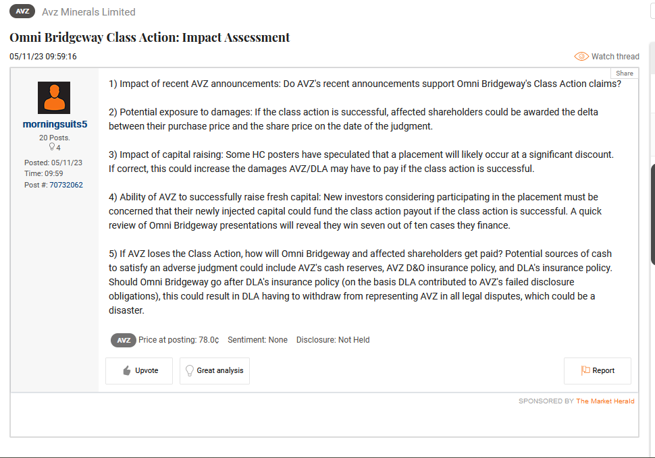
Task: Click the thumbs-up Upvote icon
Action: [x=127, y=370]
